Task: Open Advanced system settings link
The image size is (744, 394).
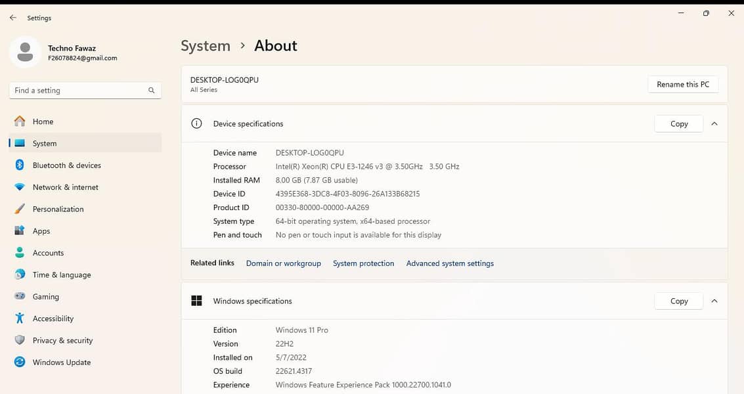Action: [x=450, y=263]
